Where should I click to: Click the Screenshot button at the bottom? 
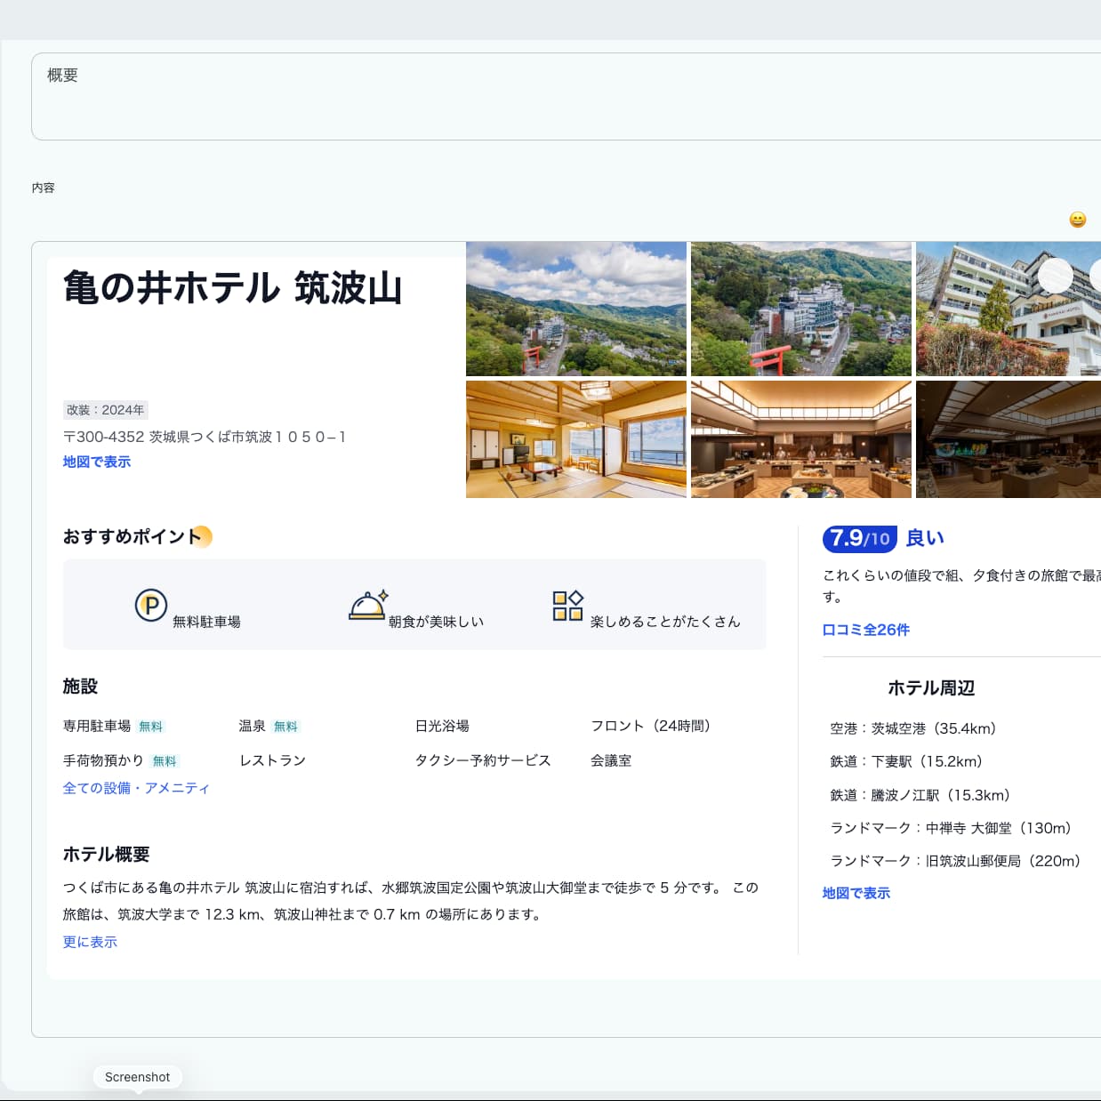pos(138,1076)
